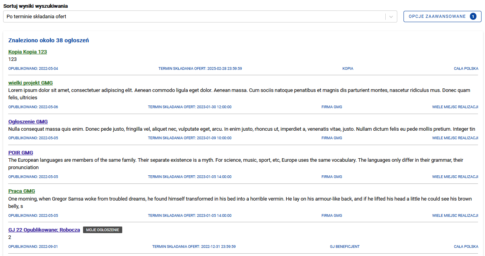Open GJ 22 Opublikowane; Robocza listing
This screenshot has height=256, width=485.
[44, 230]
